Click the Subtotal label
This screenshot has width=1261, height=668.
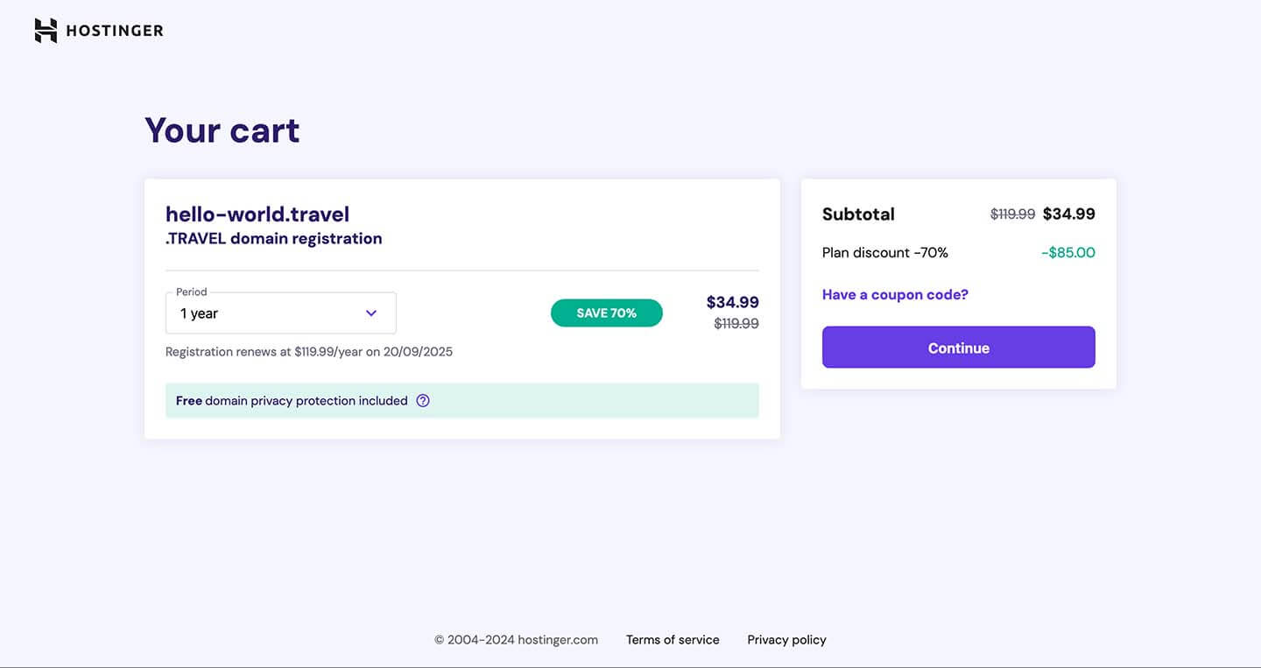tap(858, 214)
